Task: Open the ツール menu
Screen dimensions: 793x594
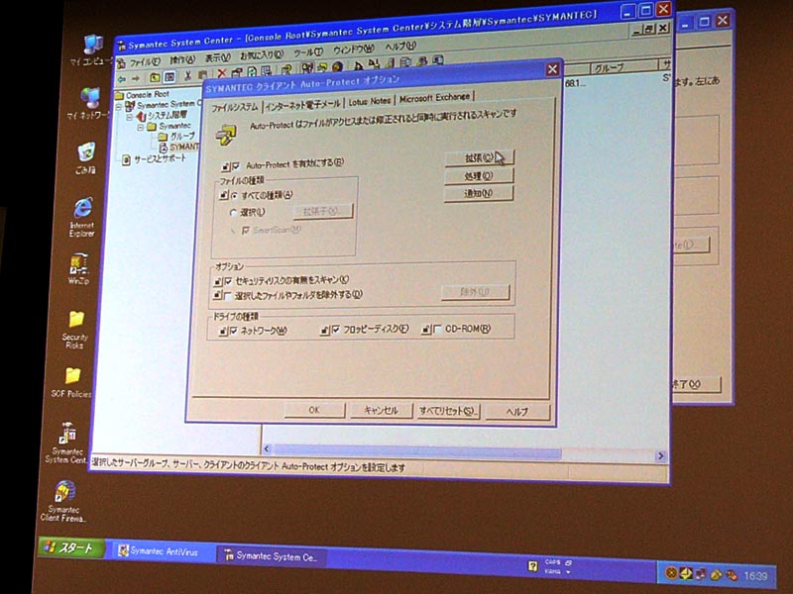Action: tap(308, 52)
